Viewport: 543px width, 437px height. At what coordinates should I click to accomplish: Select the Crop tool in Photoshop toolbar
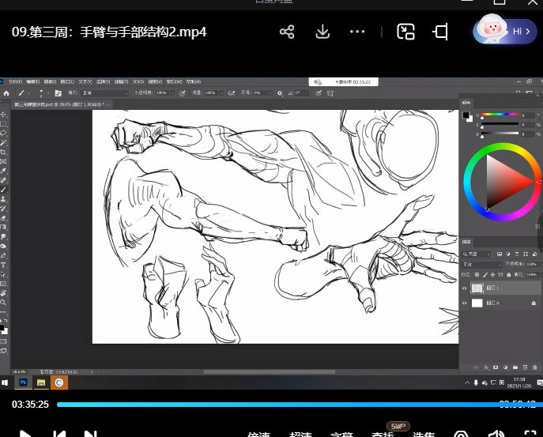click(x=4, y=152)
